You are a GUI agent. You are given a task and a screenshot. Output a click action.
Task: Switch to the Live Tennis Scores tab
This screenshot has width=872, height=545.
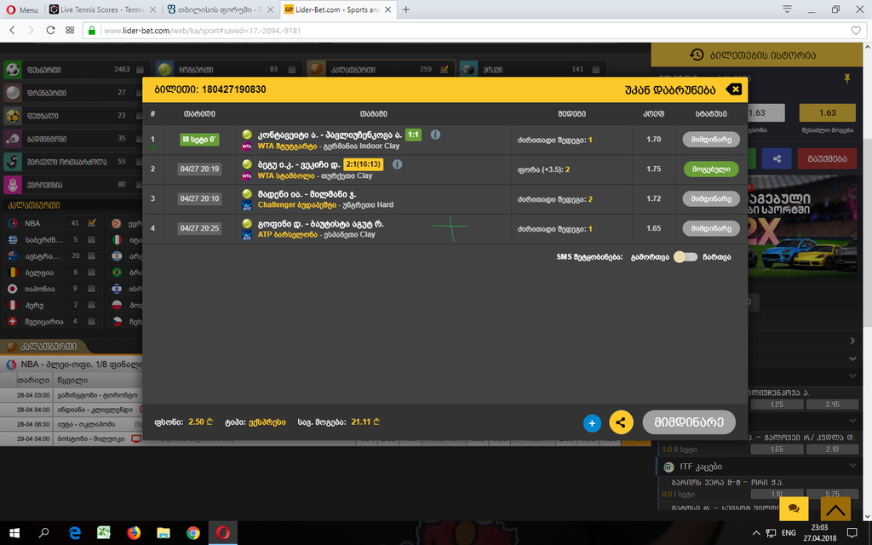point(102,9)
